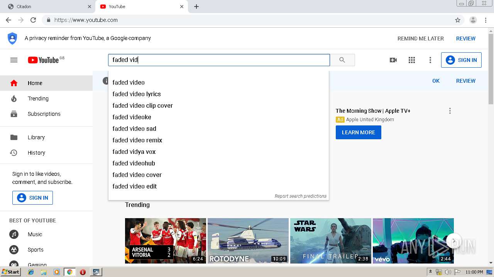Open the ad options three-dot menu
The image size is (494, 277).
(450, 111)
